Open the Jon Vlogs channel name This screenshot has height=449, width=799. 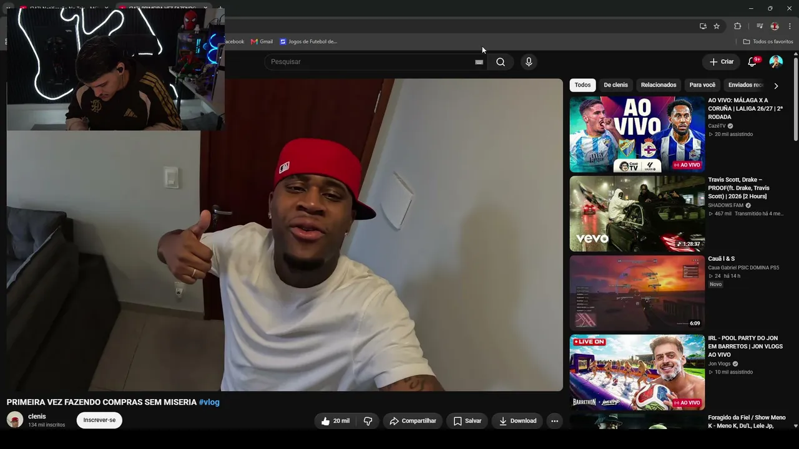pos(719,364)
